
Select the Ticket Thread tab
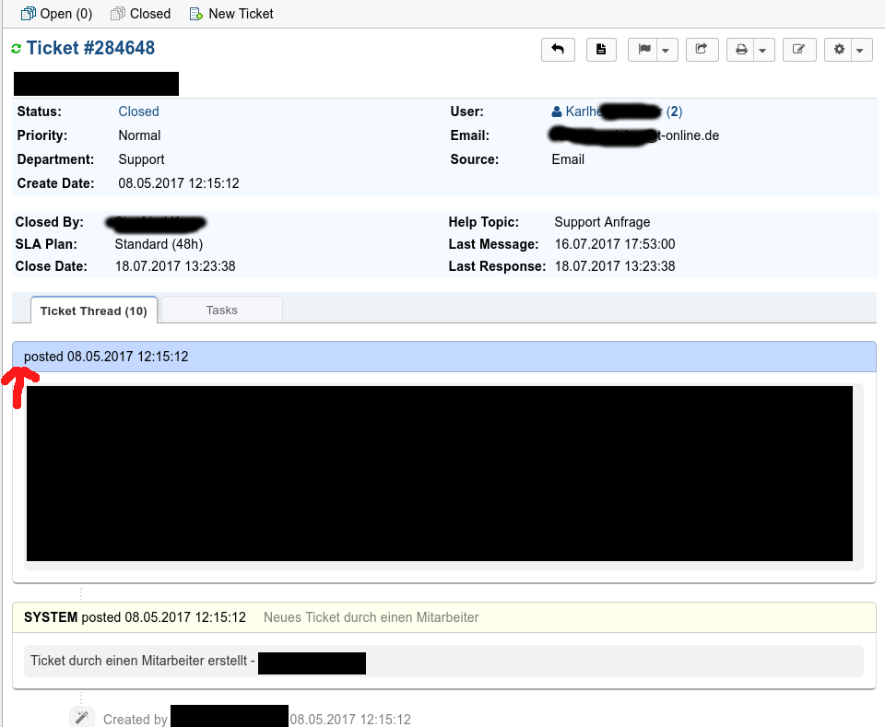(93, 311)
